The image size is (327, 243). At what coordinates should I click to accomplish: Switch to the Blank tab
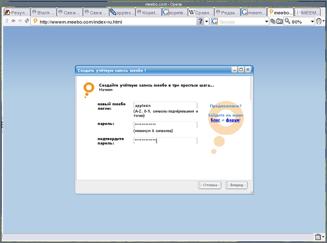[43, 13]
